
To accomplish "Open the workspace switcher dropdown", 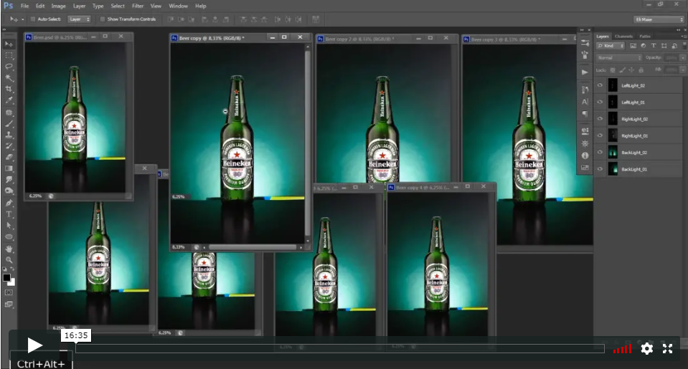I will tap(659, 19).
